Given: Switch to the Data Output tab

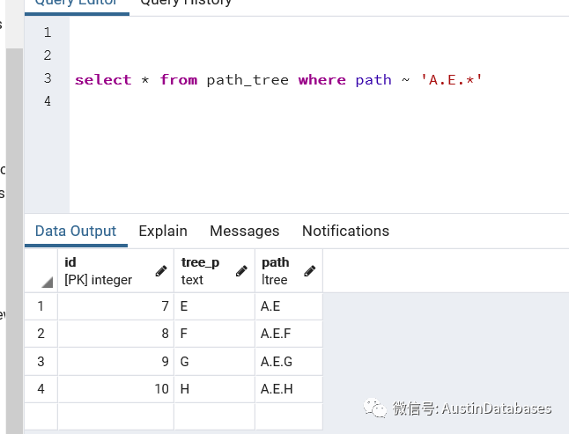Looking at the screenshot, I should [x=76, y=231].
